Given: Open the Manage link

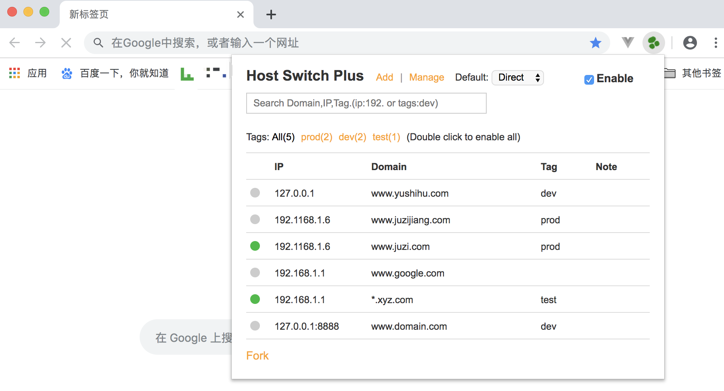Looking at the screenshot, I should [x=426, y=77].
